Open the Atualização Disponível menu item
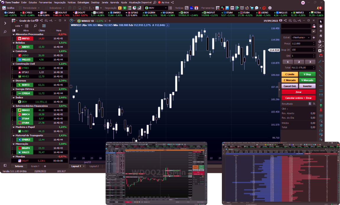Viewport: 340px width, 205px height. pyautogui.click(x=140, y=2)
